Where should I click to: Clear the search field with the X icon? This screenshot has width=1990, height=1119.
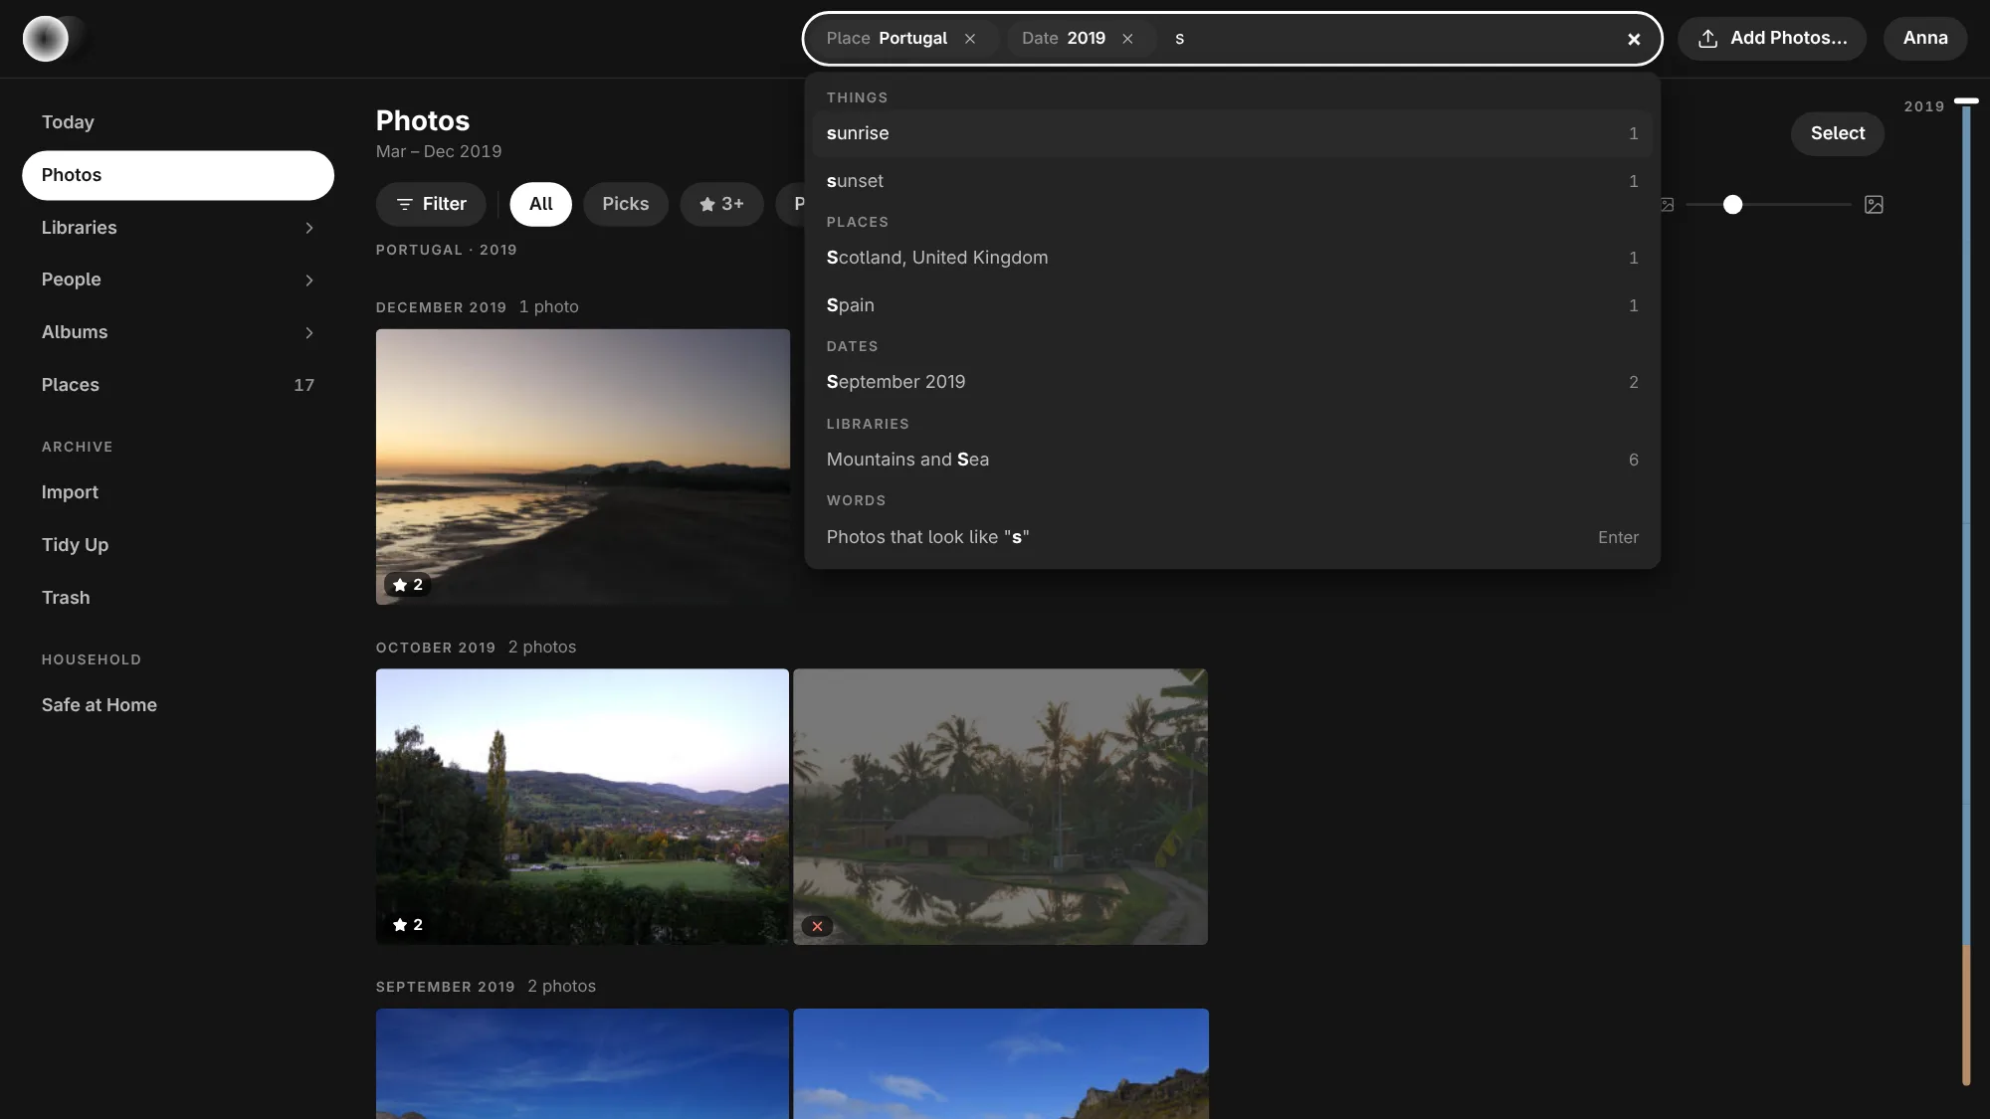1634,39
